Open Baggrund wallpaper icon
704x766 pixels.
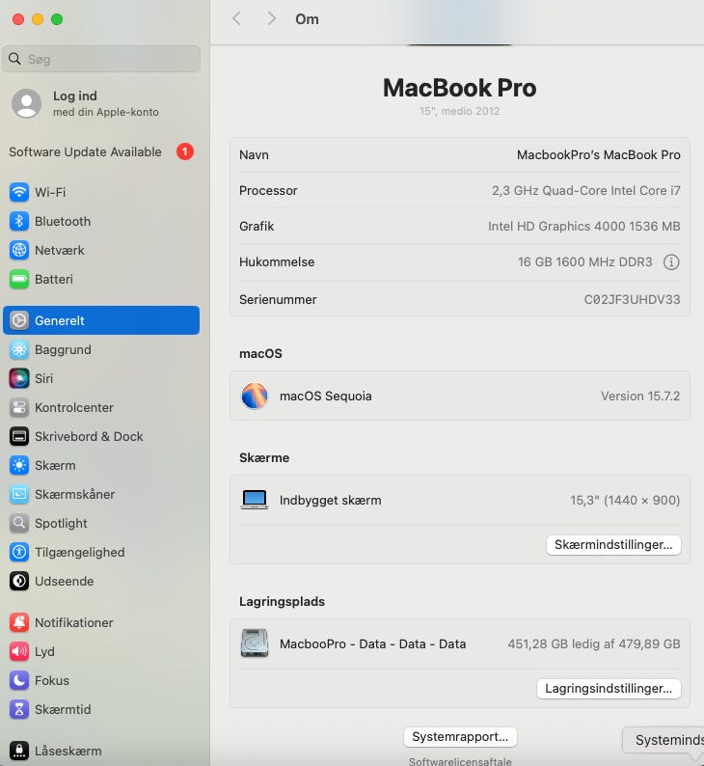(19, 349)
